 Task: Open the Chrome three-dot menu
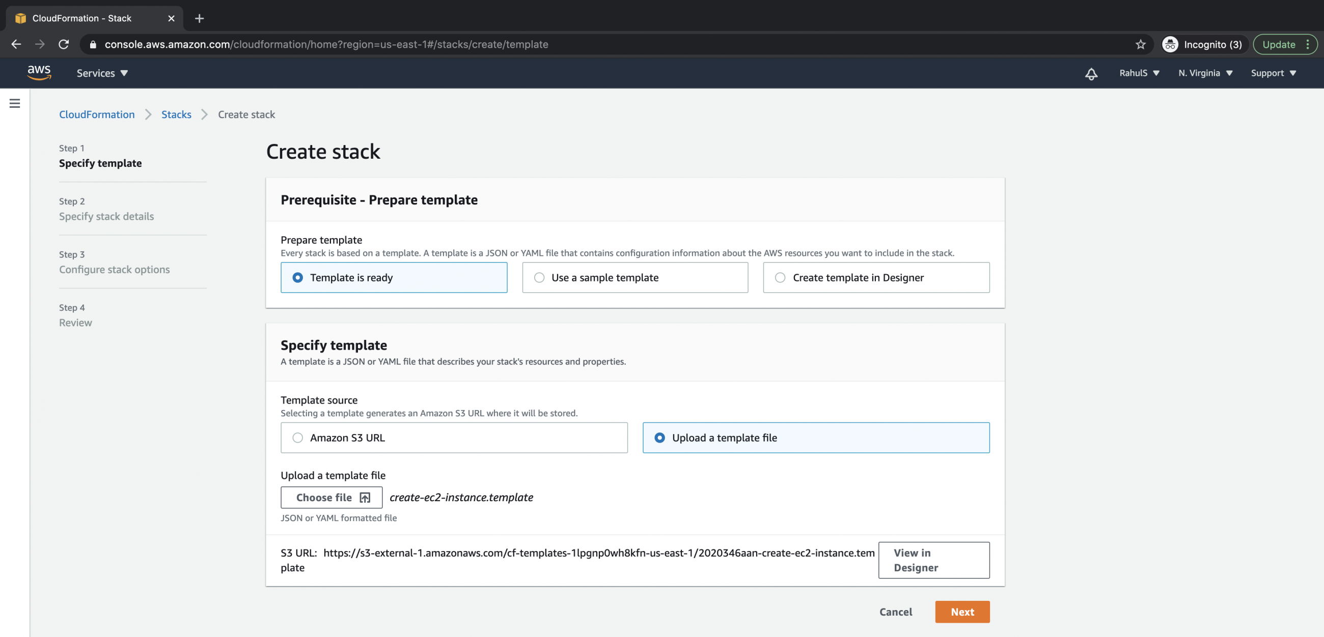(x=1308, y=44)
